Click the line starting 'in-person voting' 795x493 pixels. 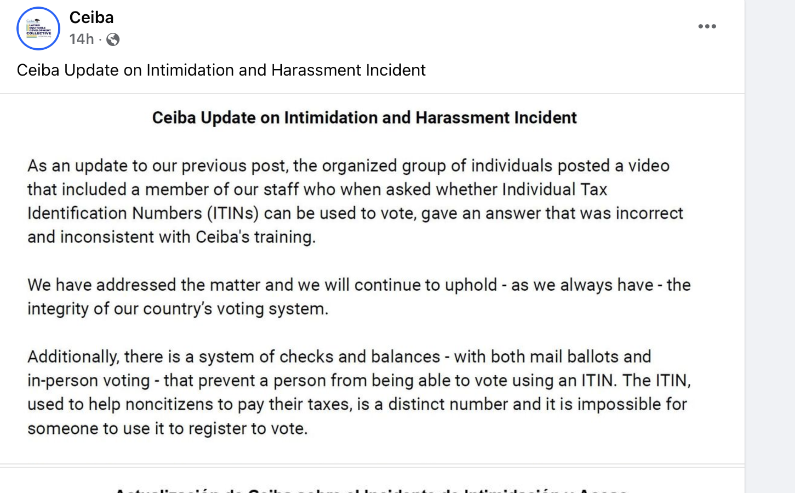359,381
